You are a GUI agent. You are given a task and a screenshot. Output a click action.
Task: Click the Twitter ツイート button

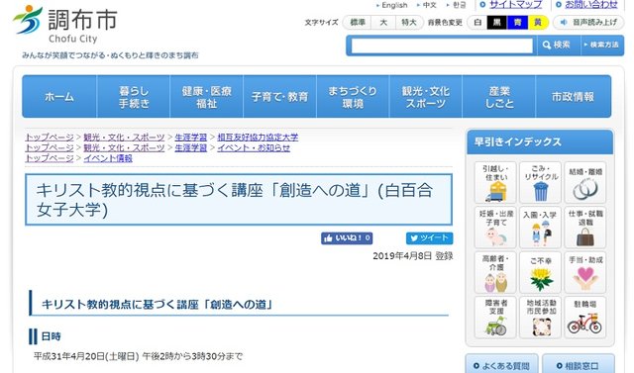tap(429, 238)
